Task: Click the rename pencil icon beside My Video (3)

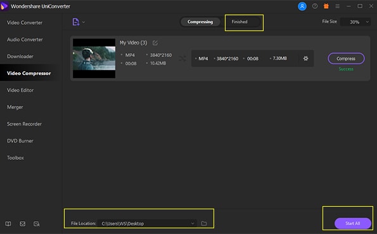Action: tap(155, 43)
